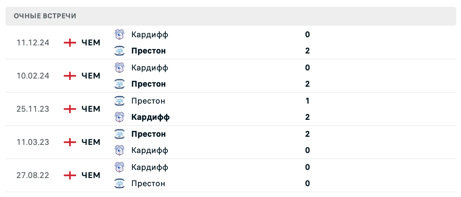This screenshot has width=461, height=197.
Task: Click the England flag icon next to 25.11.23
Action: (x=69, y=109)
